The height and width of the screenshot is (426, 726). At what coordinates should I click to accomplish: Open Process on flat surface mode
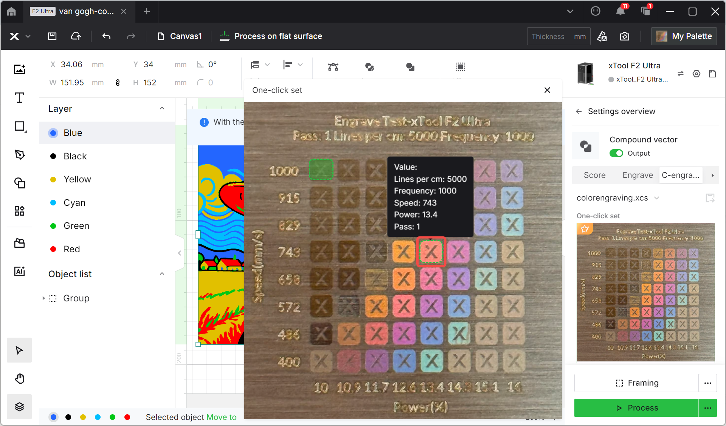pos(271,36)
